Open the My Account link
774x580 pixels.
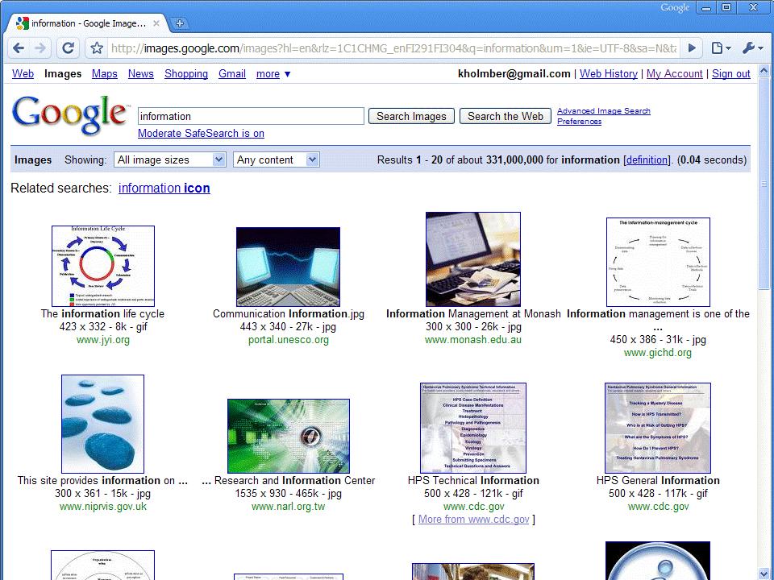click(674, 74)
